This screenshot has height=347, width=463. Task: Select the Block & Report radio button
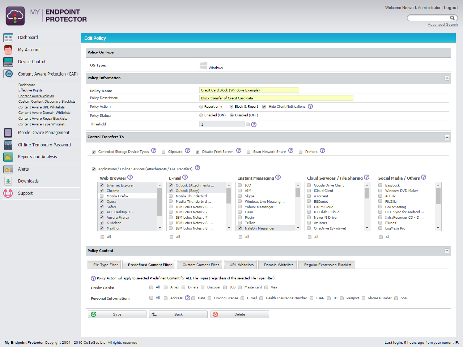(x=231, y=107)
